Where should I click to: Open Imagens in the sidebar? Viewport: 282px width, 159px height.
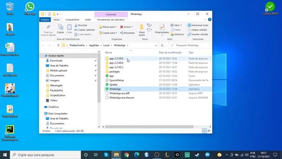click(x=55, y=80)
